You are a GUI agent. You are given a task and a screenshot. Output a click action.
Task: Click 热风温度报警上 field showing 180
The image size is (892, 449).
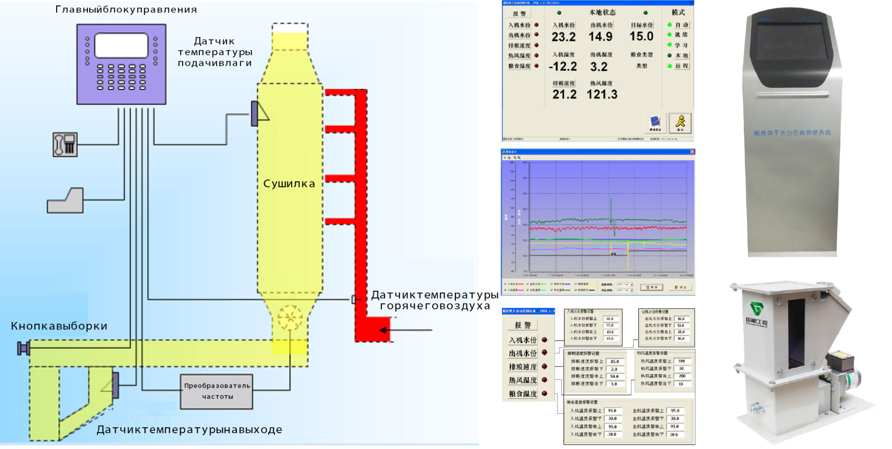point(682,361)
